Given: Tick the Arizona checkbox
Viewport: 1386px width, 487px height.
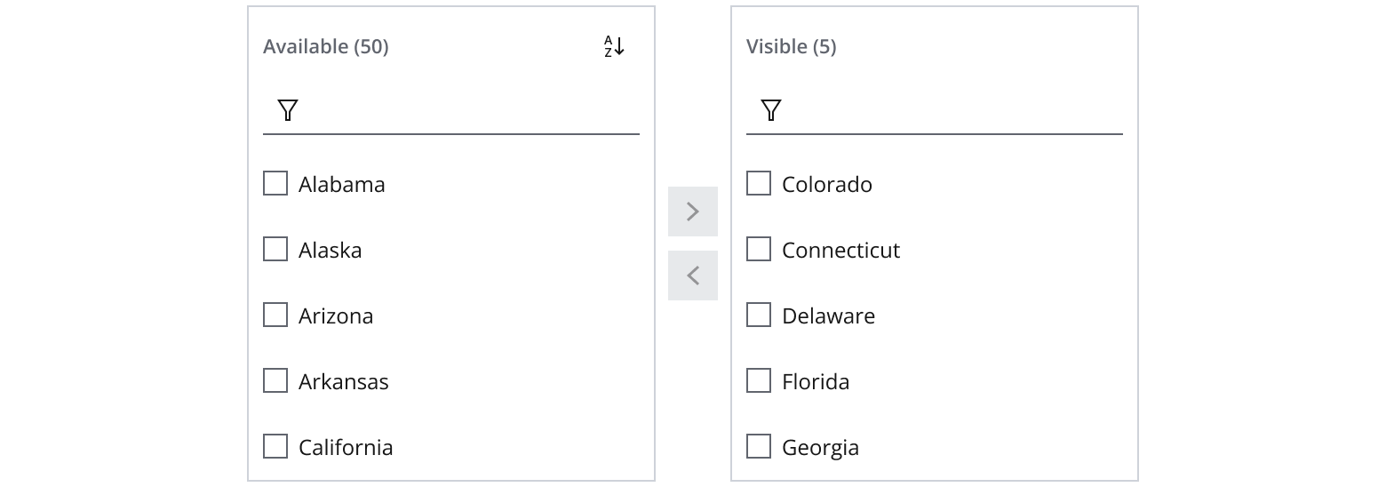Looking at the screenshot, I should pyautogui.click(x=275, y=315).
